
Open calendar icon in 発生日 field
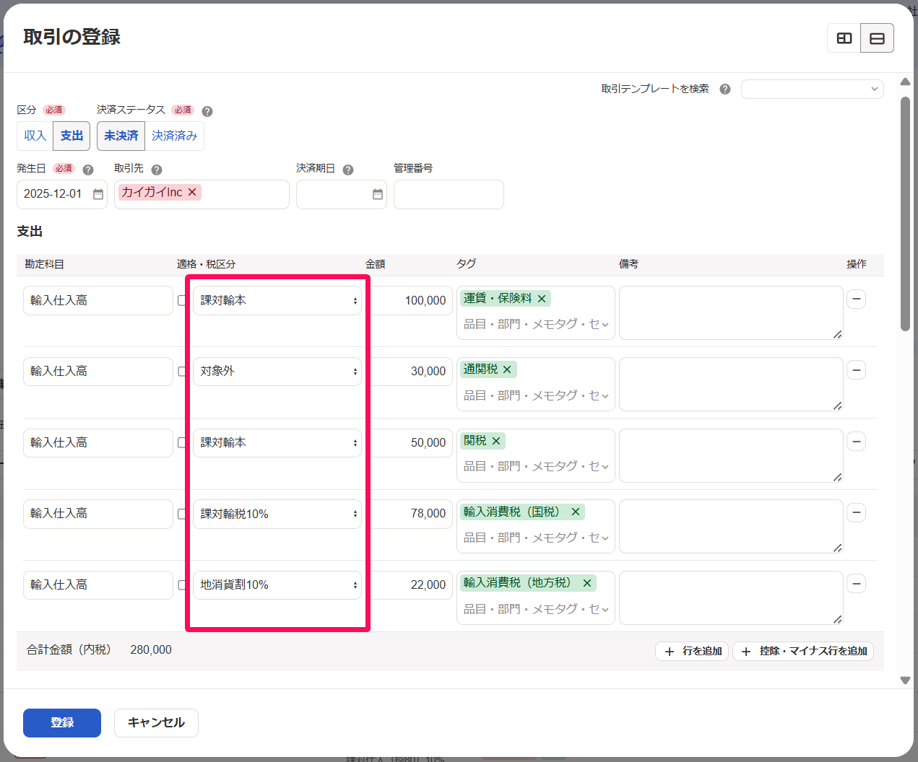[98, 194]
